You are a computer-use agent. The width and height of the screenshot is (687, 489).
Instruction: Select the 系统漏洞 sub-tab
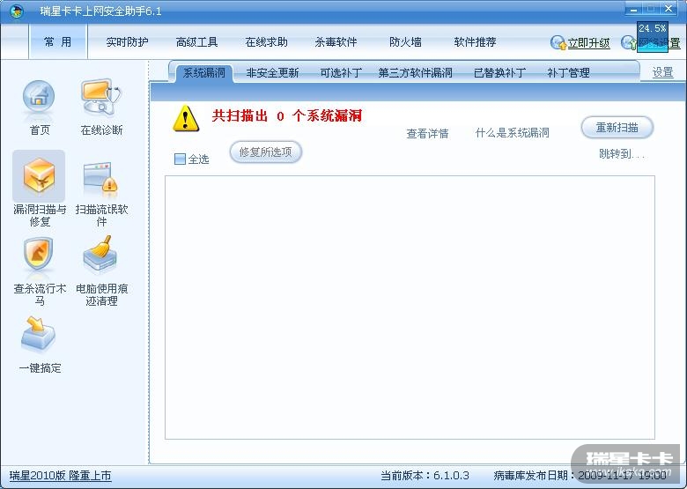pos(204,72)
